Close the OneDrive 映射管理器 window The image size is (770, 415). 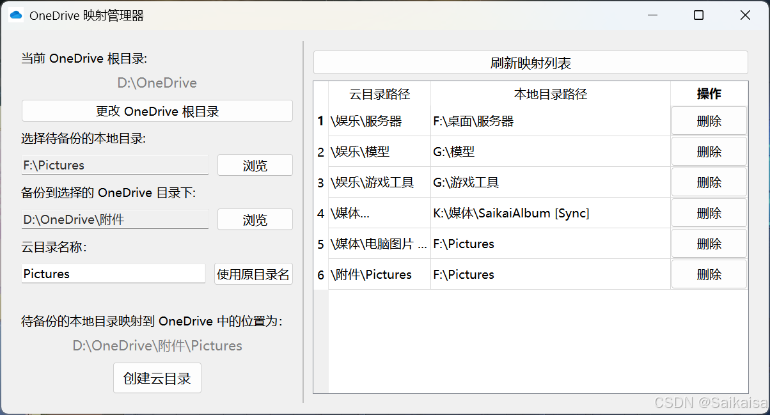point(745,15)
